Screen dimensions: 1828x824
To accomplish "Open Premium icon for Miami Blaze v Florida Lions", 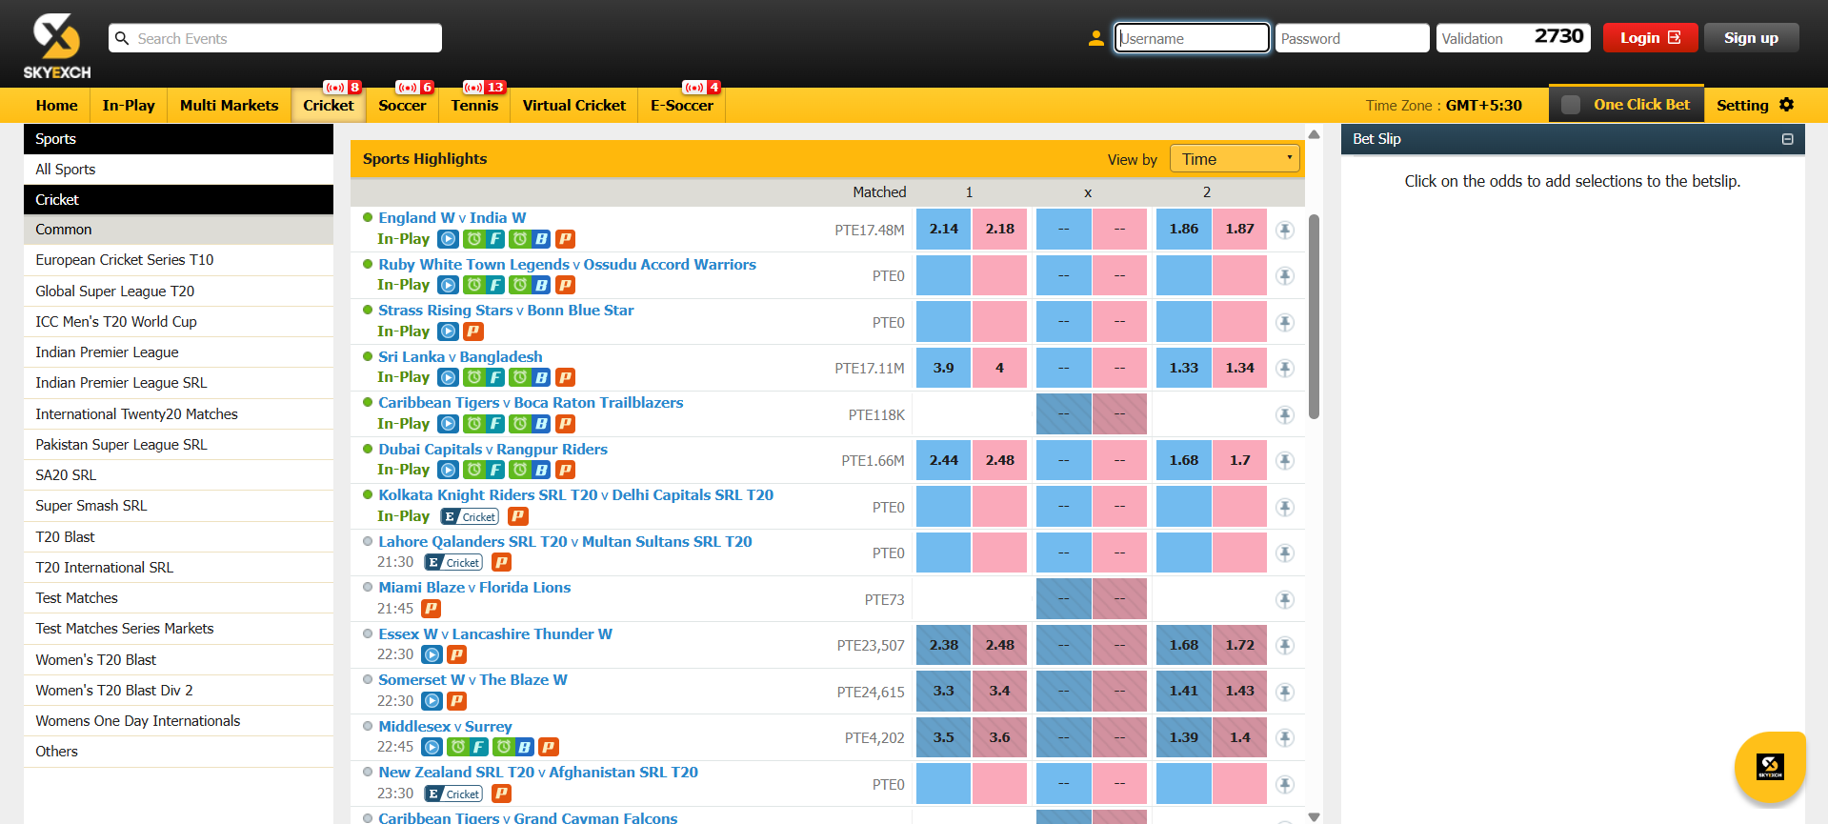I will 432,609.
